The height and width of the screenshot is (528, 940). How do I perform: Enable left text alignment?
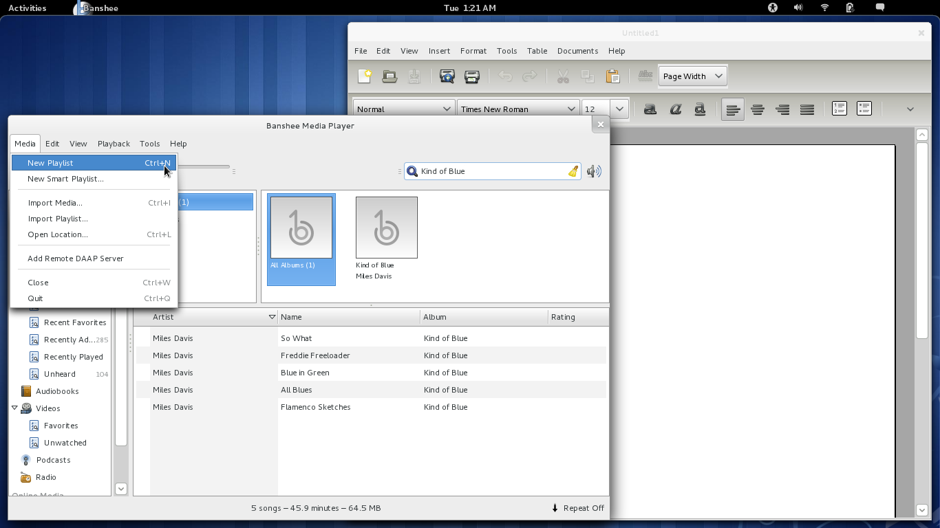pyautogui.click(x=733, y=109)
